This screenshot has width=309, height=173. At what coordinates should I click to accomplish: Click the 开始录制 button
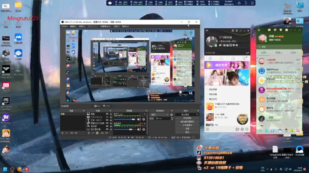tap(187, 118)
